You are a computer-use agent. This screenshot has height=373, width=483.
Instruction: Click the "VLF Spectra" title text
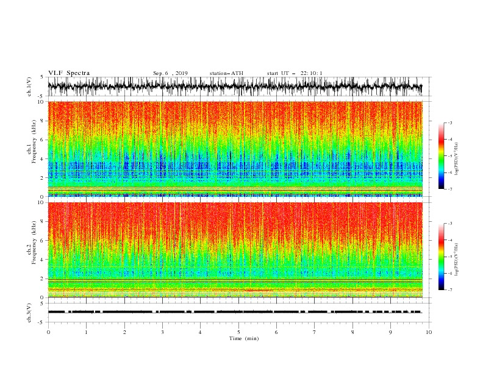point(69,73)
